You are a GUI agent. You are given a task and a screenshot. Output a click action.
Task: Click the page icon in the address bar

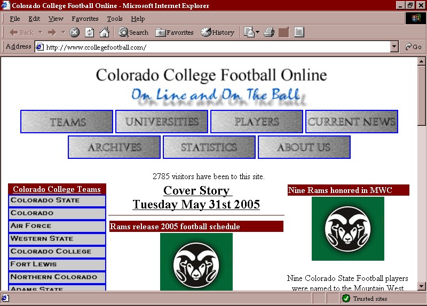tap(40, 47)
